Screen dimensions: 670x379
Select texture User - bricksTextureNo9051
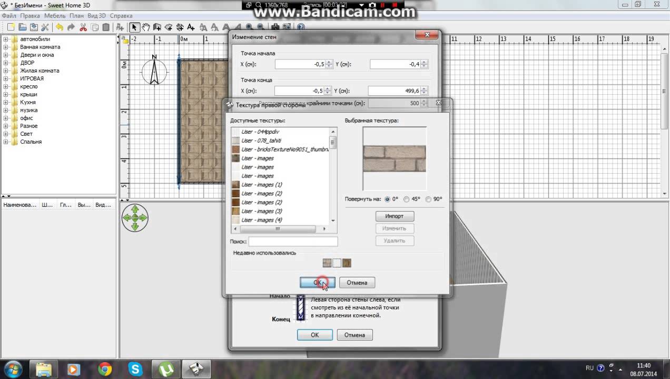(280, 149)
